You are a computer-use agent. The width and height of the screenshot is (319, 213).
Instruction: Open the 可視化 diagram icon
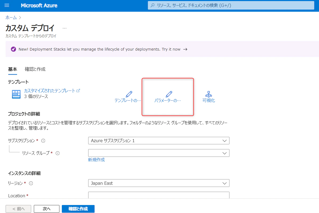tap(208, 94)
